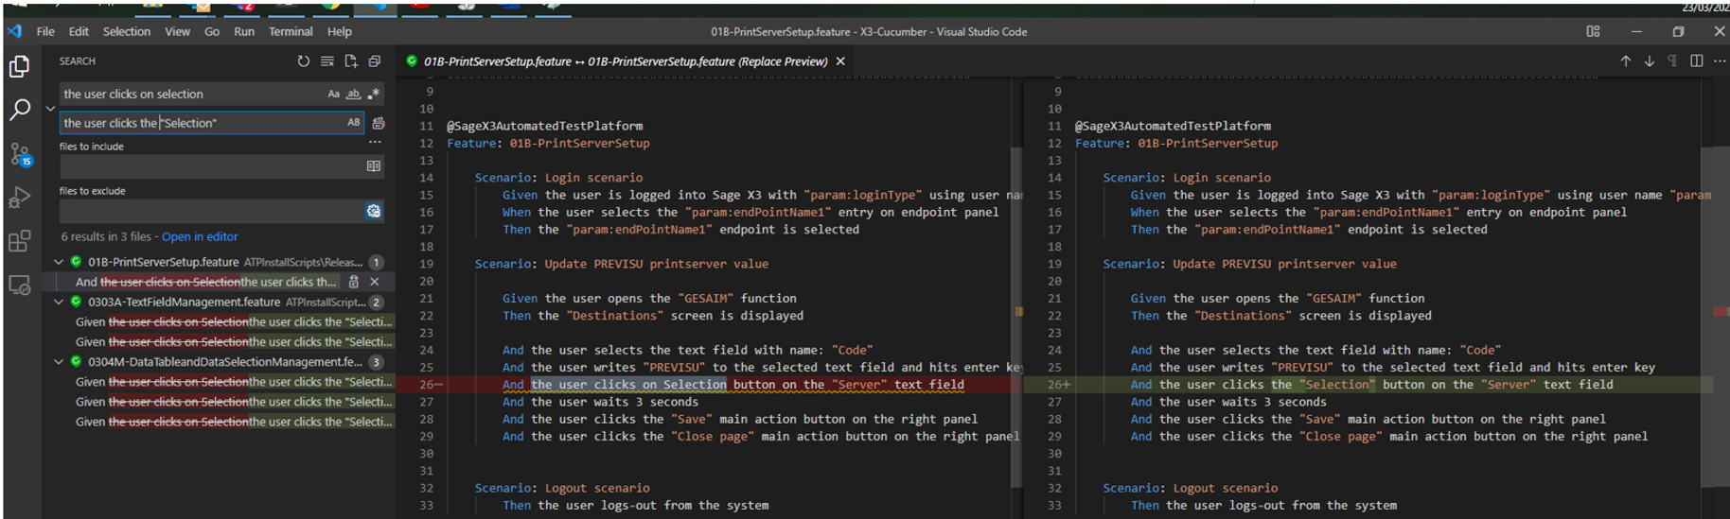The height and width of the screenshot is (519, 1730).
Task: Collapse 01B-PrintServerSetup.feature results
Action: pos(59,262)
